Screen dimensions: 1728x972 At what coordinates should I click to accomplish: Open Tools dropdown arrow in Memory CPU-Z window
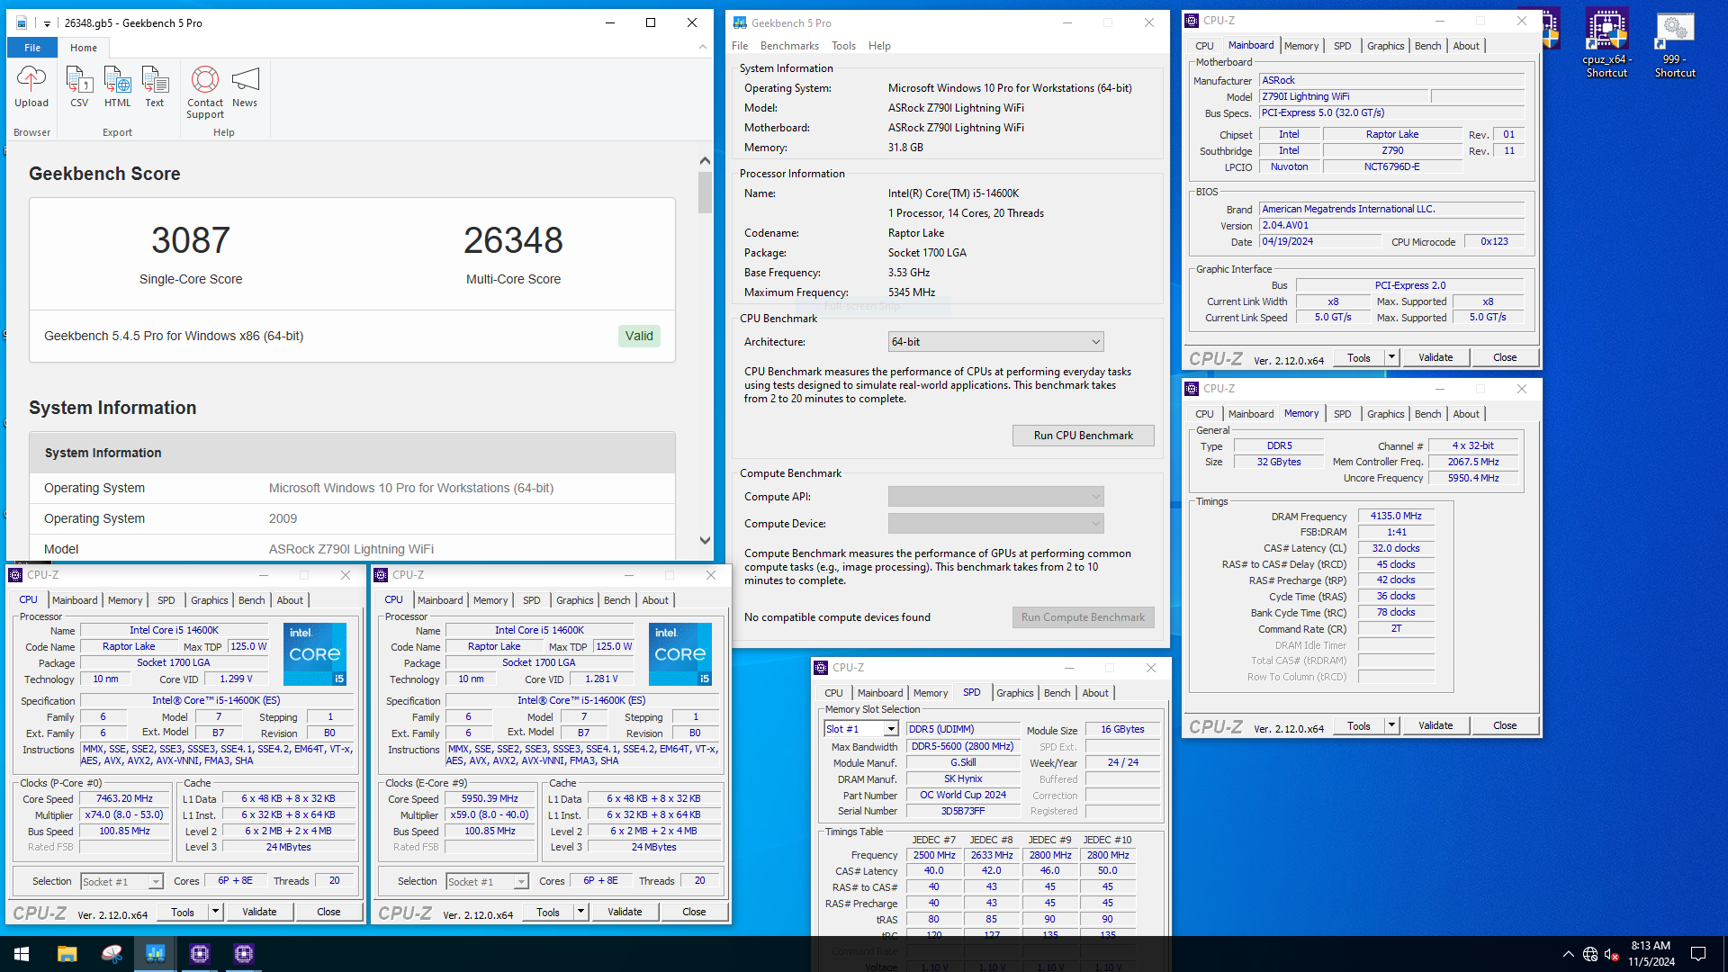click(1391, 725)
